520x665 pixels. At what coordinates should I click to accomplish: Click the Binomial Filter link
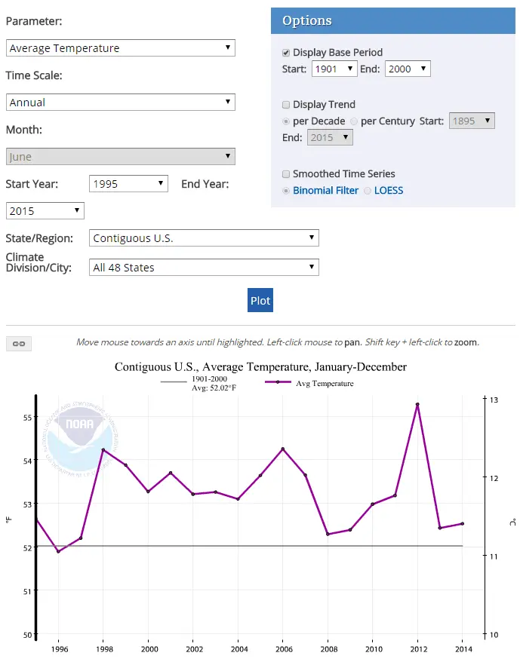click(325, 191)
